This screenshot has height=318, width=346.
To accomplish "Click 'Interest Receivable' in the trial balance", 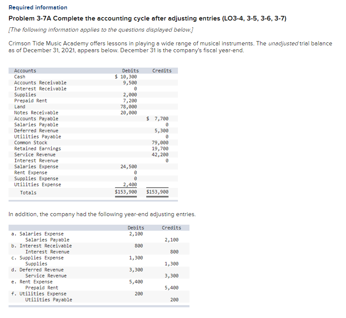I will point(40,89).
